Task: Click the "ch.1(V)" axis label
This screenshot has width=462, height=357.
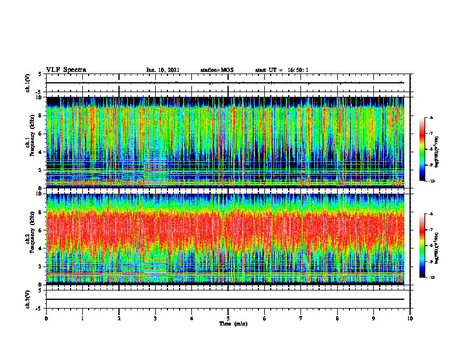Action: [x=27, y=83]
